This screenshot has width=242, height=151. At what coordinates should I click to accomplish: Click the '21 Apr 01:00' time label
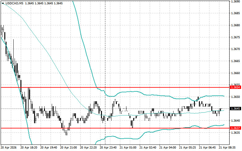point(128,148)
